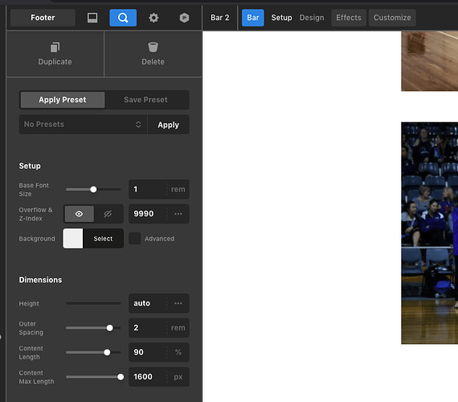Click the Apply preset button
Screen dimensions: 458x402
168,125
